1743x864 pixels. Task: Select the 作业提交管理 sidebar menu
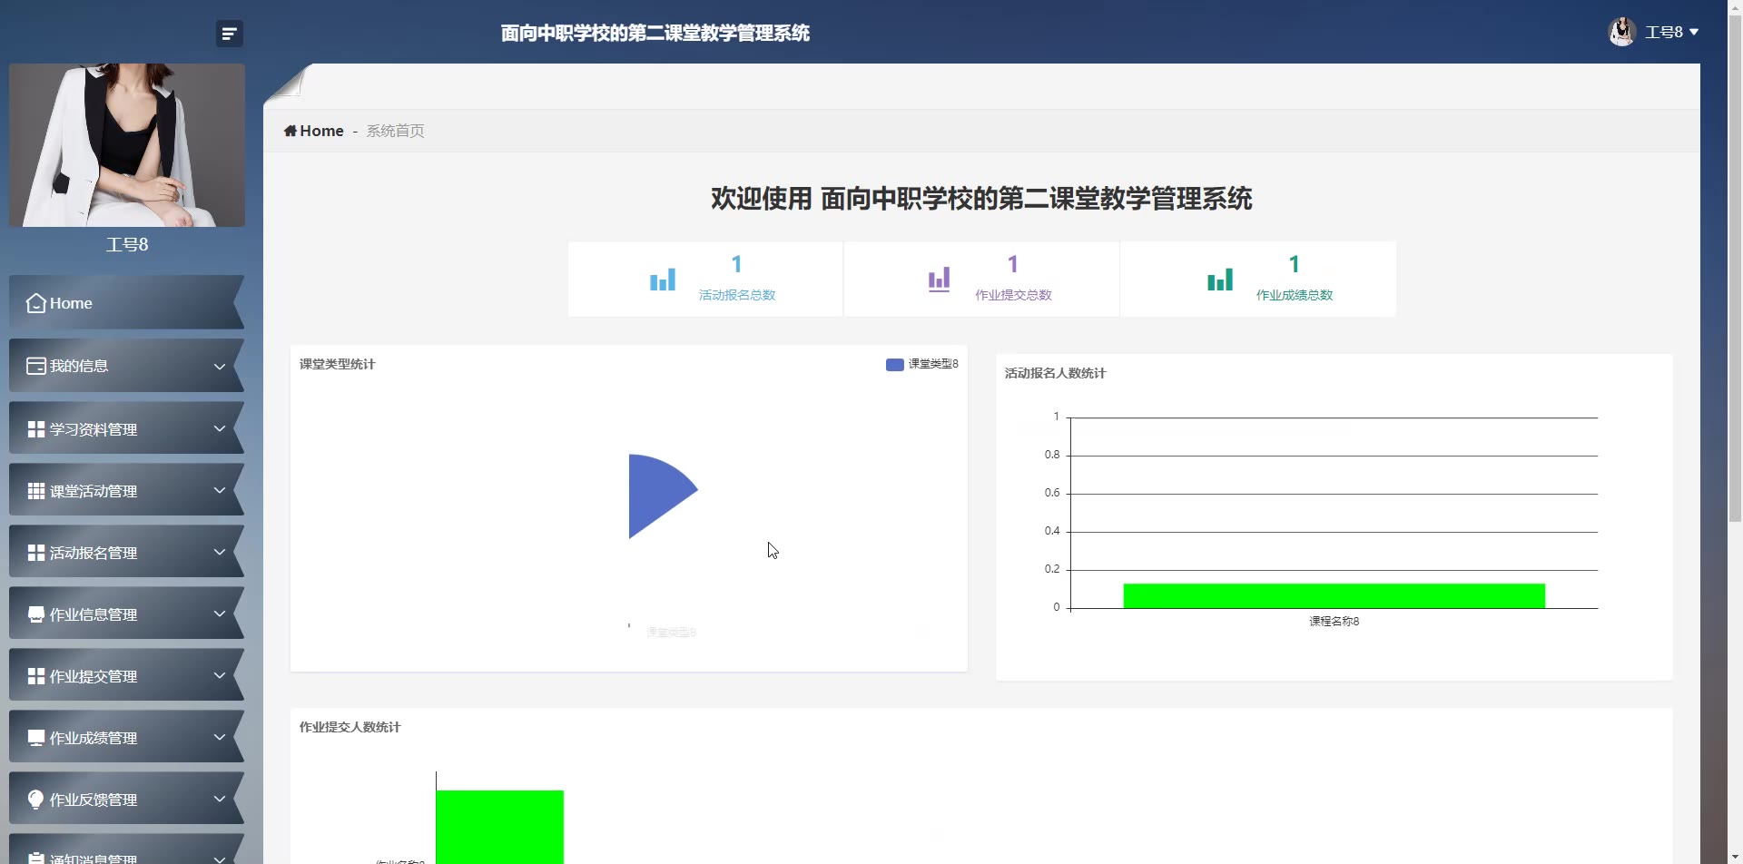94,676
